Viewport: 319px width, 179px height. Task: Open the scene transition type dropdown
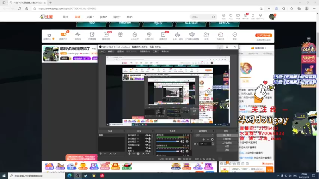point(205,135)
